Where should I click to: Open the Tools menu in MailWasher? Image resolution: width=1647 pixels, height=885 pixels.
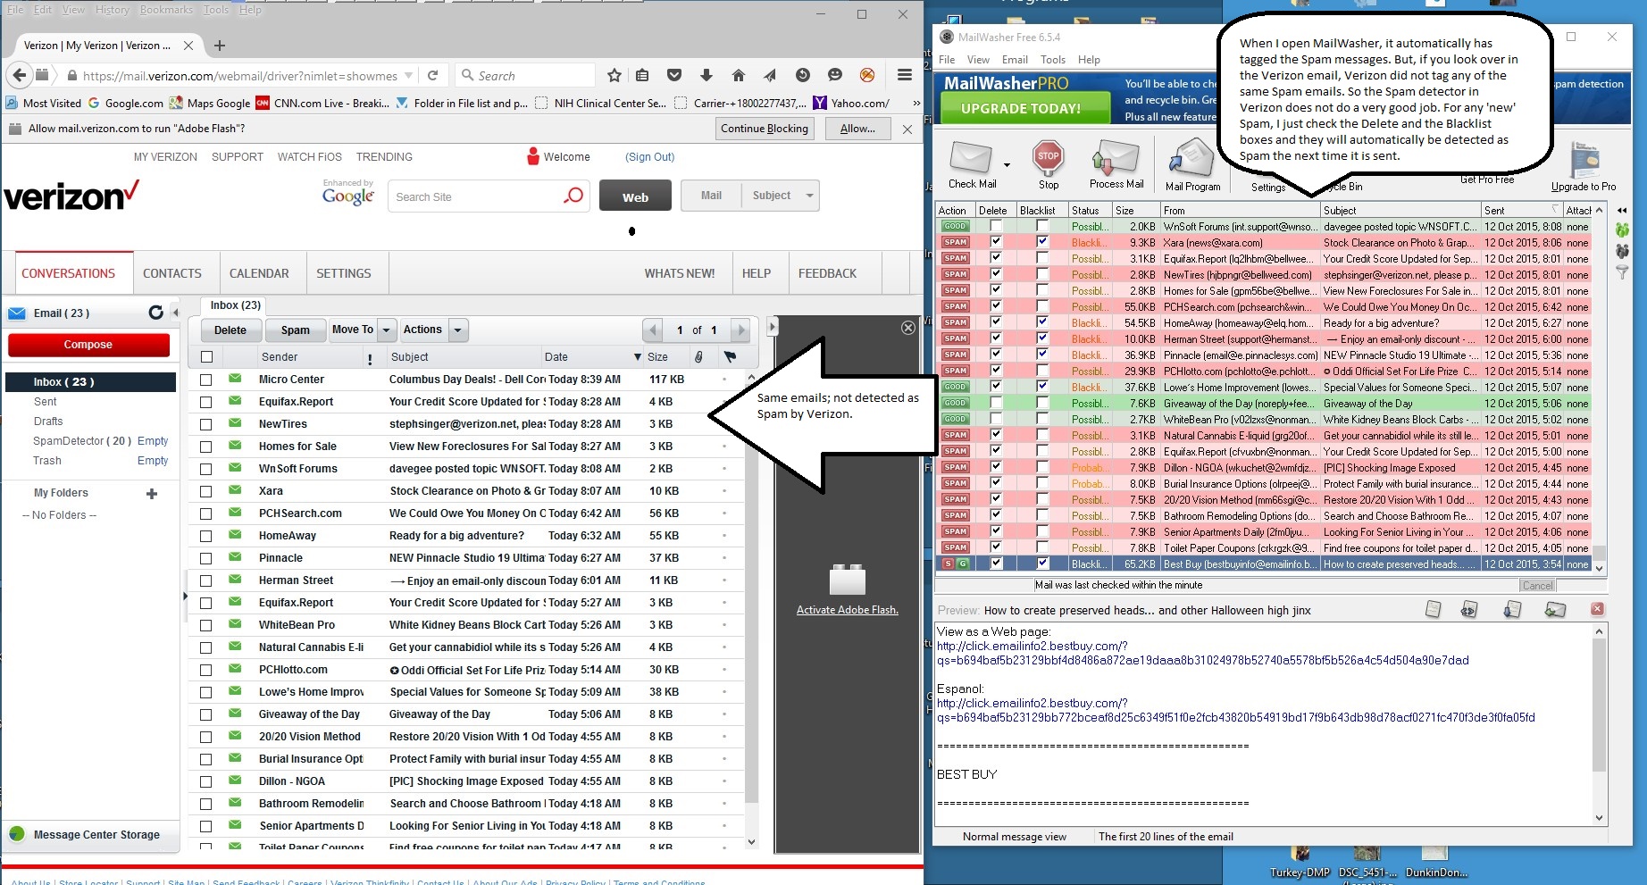pos(1052,60)
